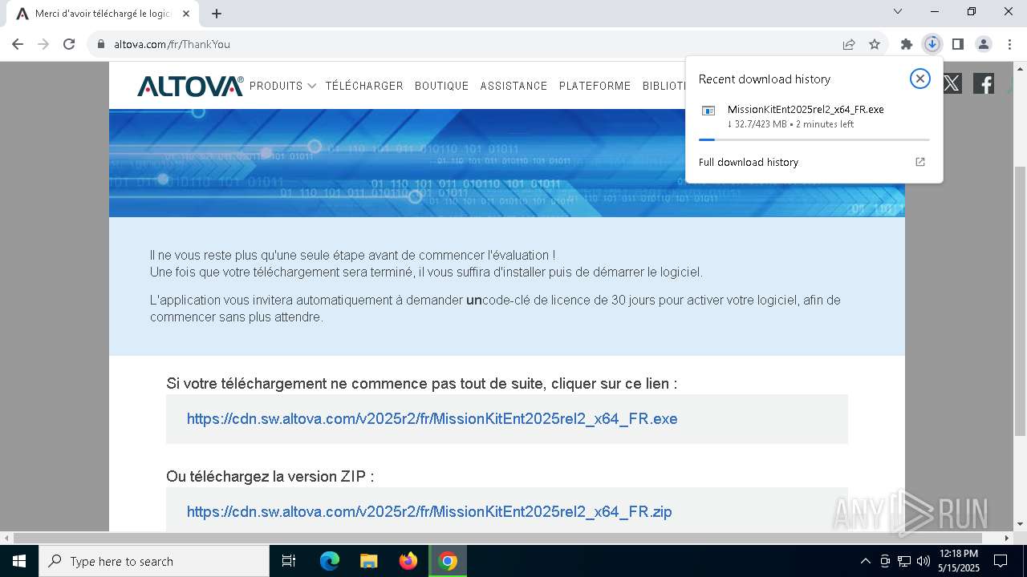
Task: Open the ASSISTANCE menu item
Action: 513,86
